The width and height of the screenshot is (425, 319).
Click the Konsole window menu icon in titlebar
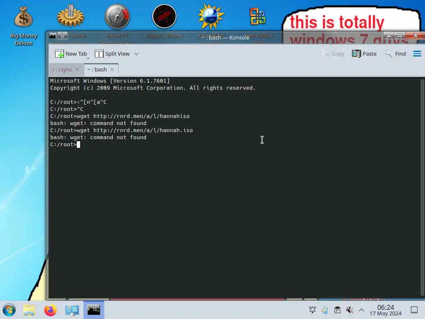pos(53,36)
